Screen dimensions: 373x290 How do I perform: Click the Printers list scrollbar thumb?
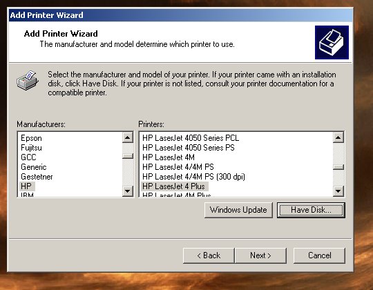click(338, 167)
